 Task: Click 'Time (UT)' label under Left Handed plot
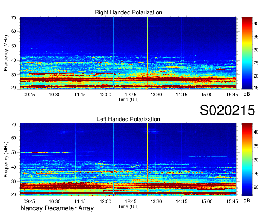coord(128,206)
